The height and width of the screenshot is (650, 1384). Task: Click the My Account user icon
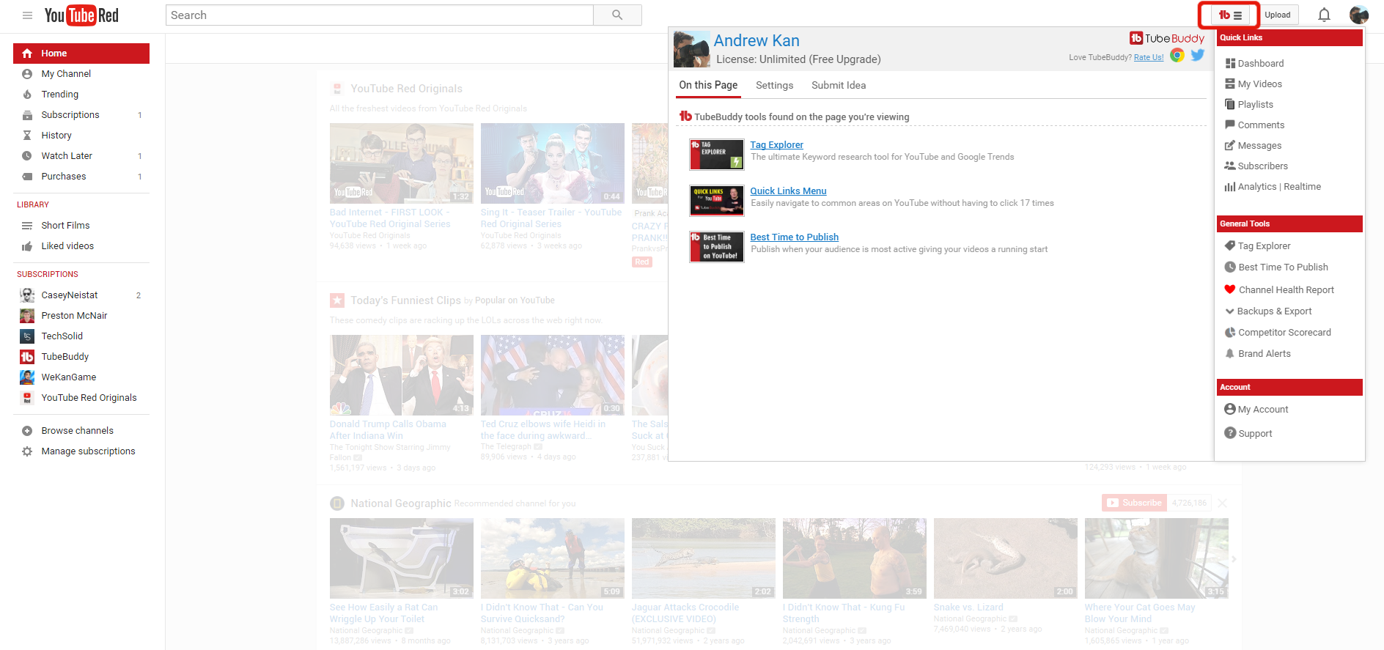pos(1230,410)
